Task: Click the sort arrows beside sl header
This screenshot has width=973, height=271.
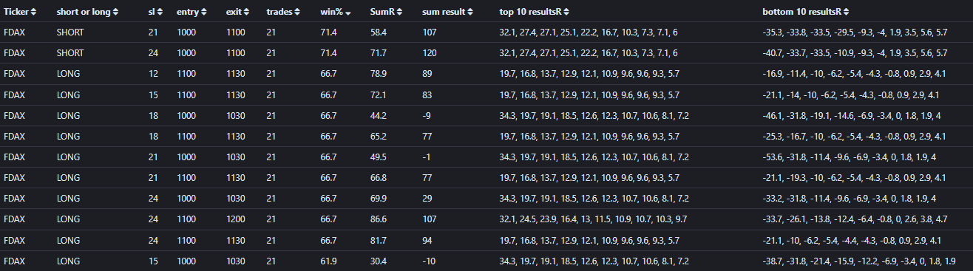Action: tap(160, 12)
